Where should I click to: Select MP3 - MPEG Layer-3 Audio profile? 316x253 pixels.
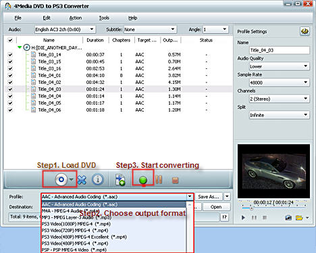tap(114, 217)
